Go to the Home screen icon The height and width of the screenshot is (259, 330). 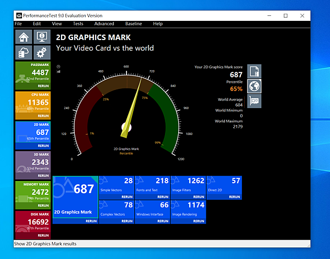tap(24, 37)
